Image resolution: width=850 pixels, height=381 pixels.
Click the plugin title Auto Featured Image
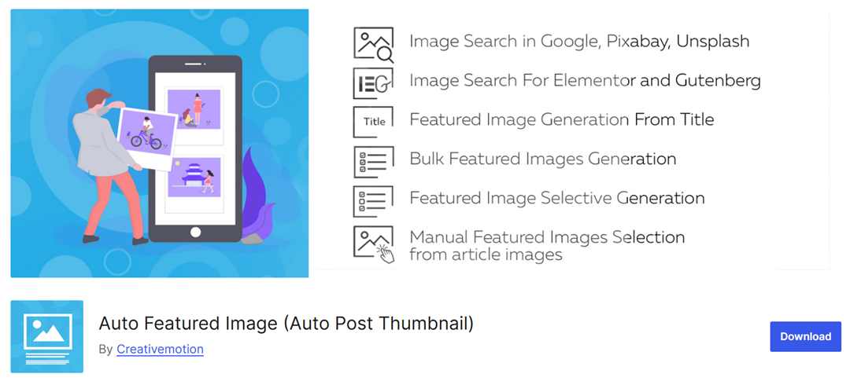point(286,323)
